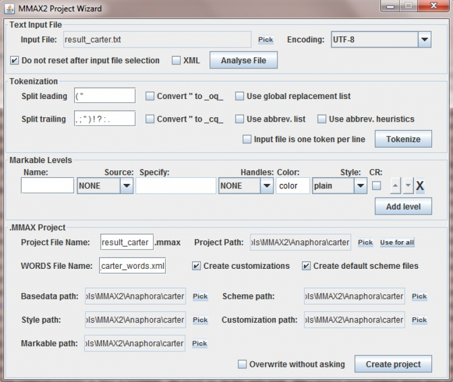Pick the Scheme path folder
This screenshot has height=382, width=453.
[419, 296]
